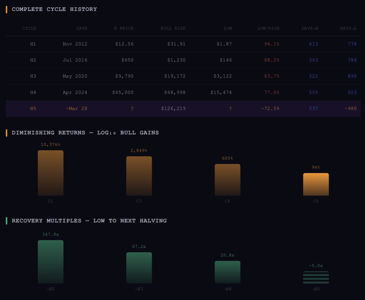Image resolution: width=365 pixels, height=300 pixels.
Task: Click the CYCLE column header
Action: pos(29,28)
